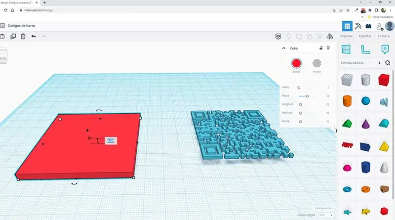This screenshot has height=220, width=395.
Task: Click the Anchura slider handle
Action: (x=301, y=113)
